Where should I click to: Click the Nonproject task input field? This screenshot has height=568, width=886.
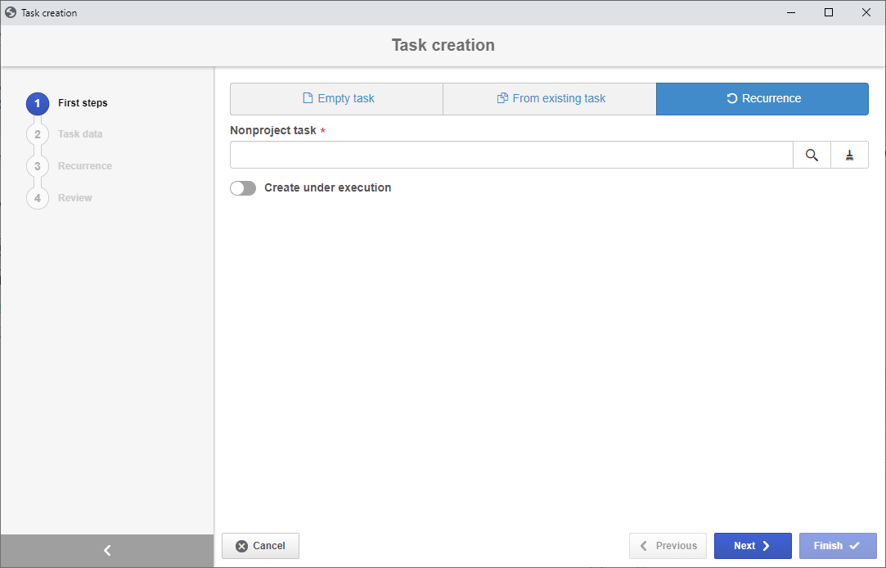pos(511,155)
